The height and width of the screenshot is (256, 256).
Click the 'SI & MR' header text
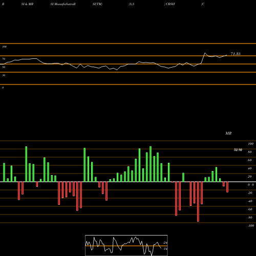pyautogui.click(x=27, y=4)
